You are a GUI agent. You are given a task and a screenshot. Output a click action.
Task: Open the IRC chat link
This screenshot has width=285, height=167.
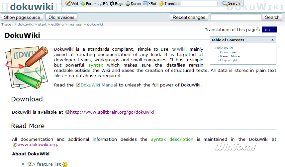click(103, 4)
